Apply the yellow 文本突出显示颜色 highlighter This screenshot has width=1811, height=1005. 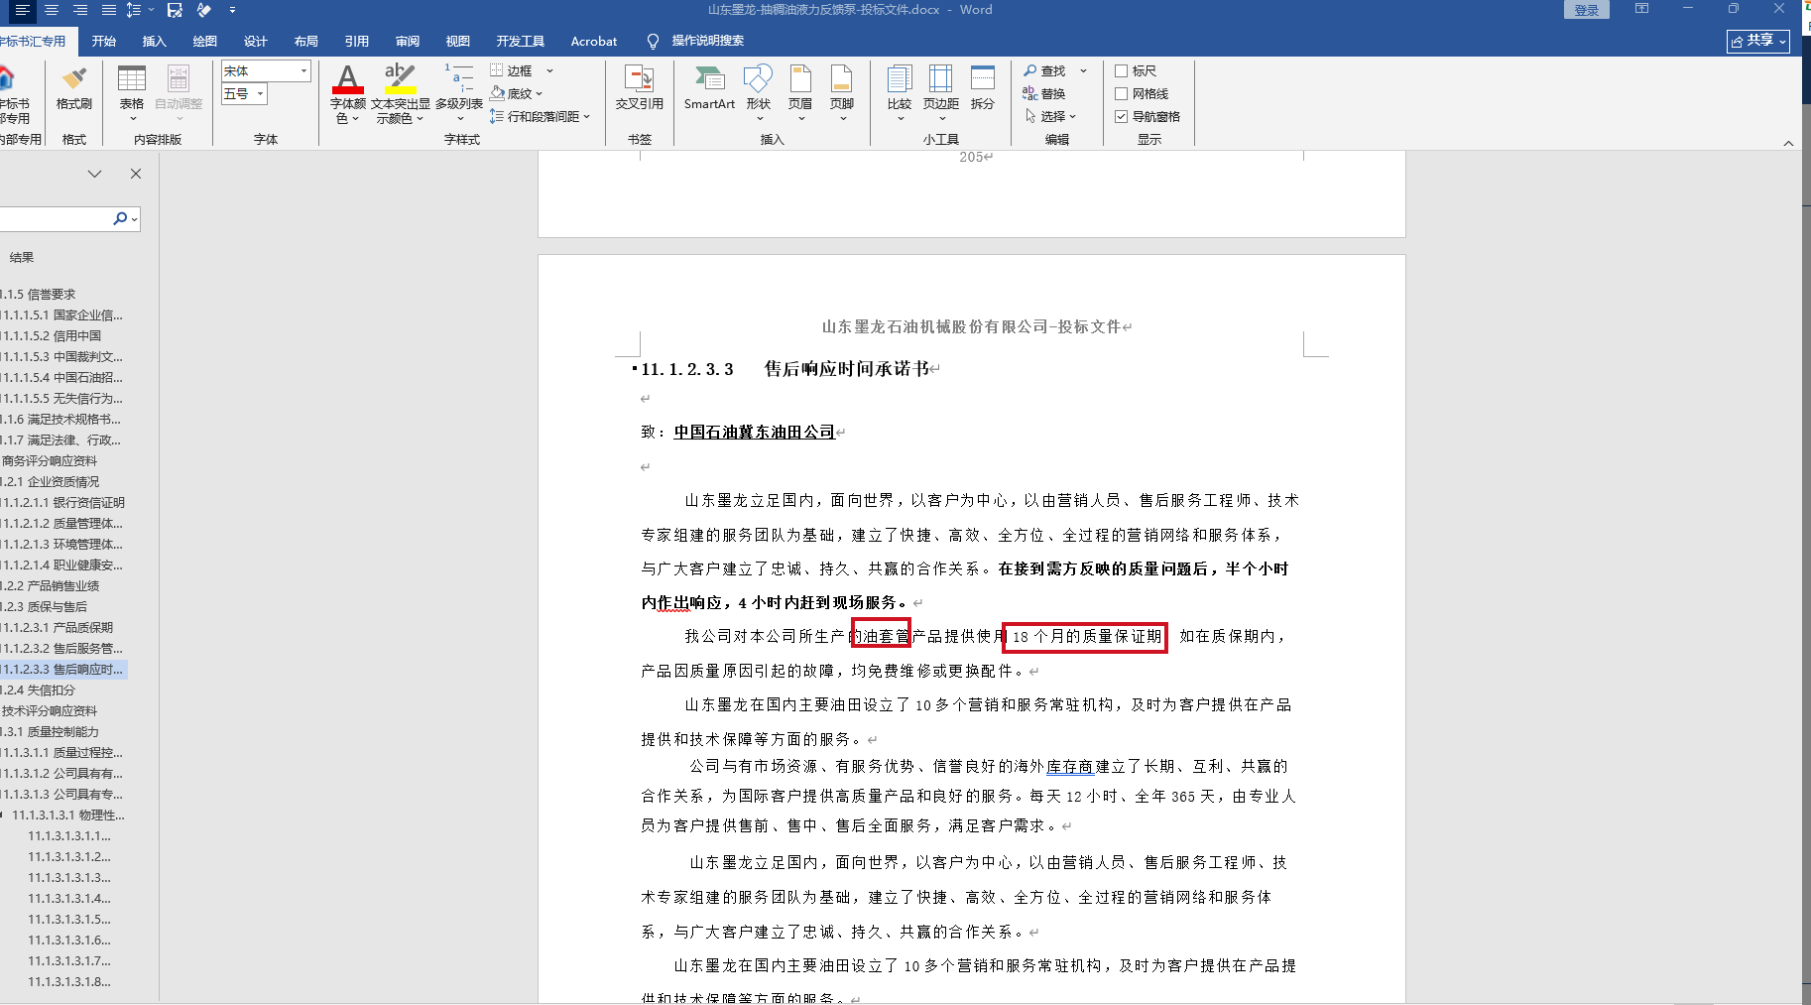[400, 79]
